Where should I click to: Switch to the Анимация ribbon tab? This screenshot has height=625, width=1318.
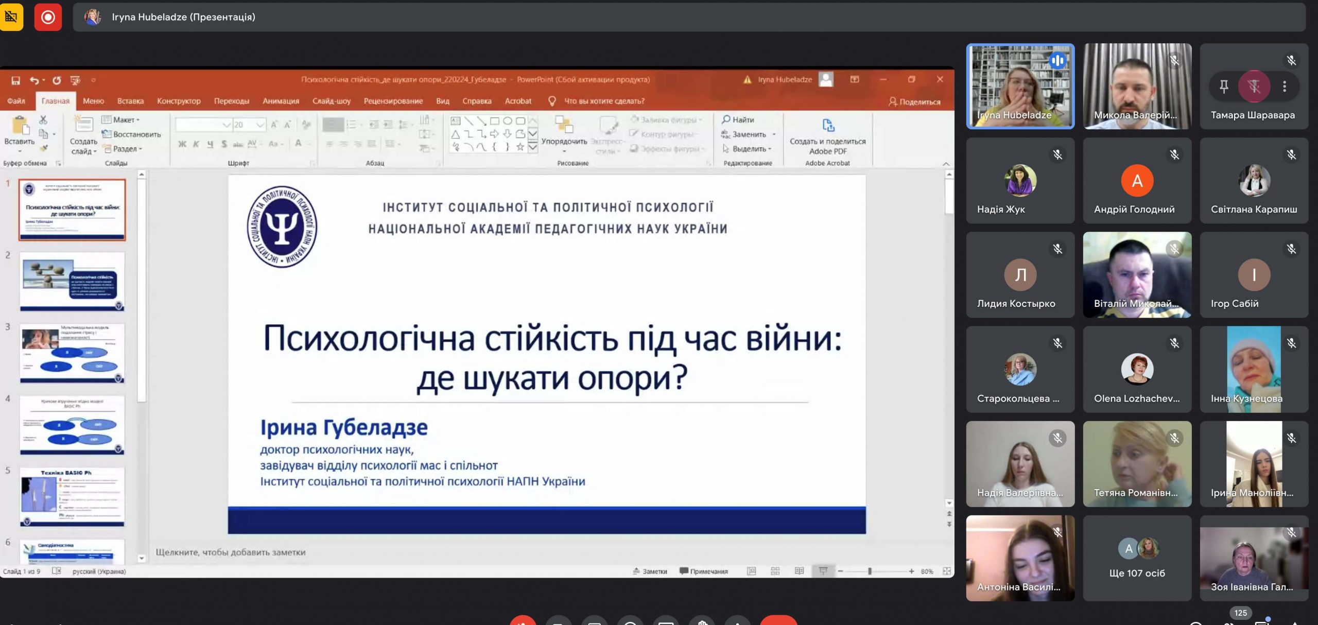pos(281,101)
